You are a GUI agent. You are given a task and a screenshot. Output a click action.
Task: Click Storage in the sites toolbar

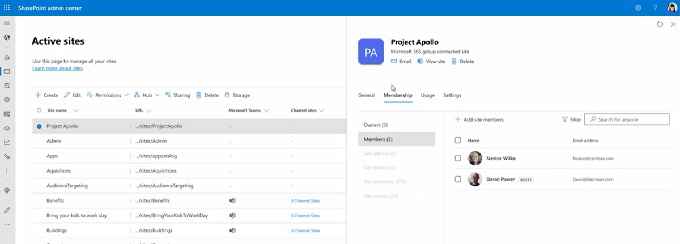(x=237, y=95)
